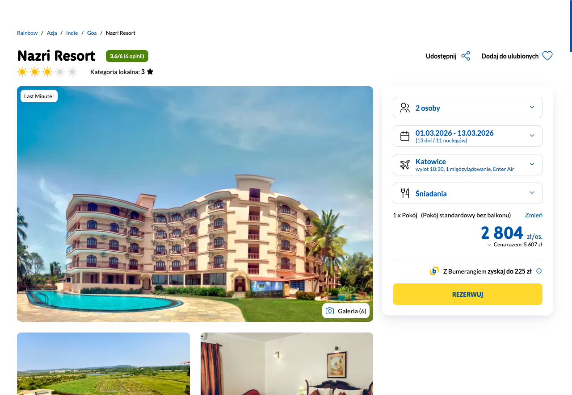Screen dimensions: 572x395
Task: Click the calendar icon in date field
Action: [405, 136]
